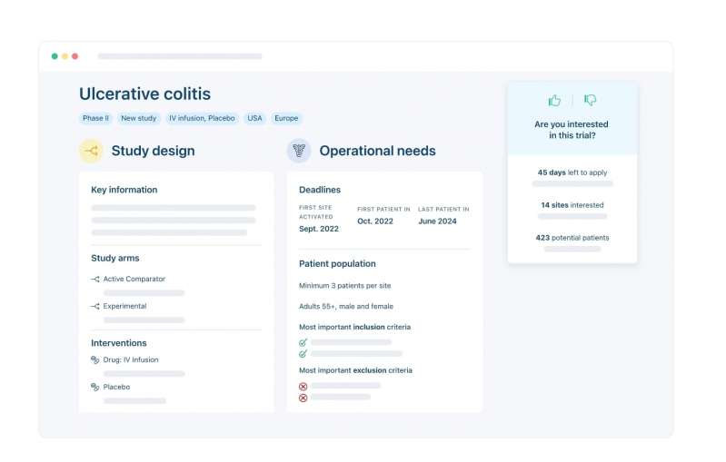The height and width of the screenshot is (462, 726).
Task: Toggle the first exclusion criteria cross
Action: point(303,386)
